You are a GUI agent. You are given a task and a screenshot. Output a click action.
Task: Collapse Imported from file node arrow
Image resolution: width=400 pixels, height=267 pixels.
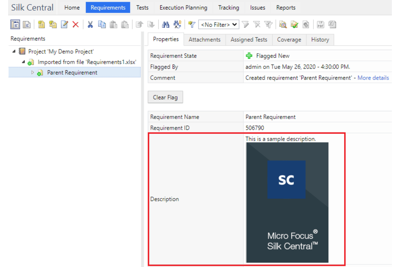click(24, 62)
